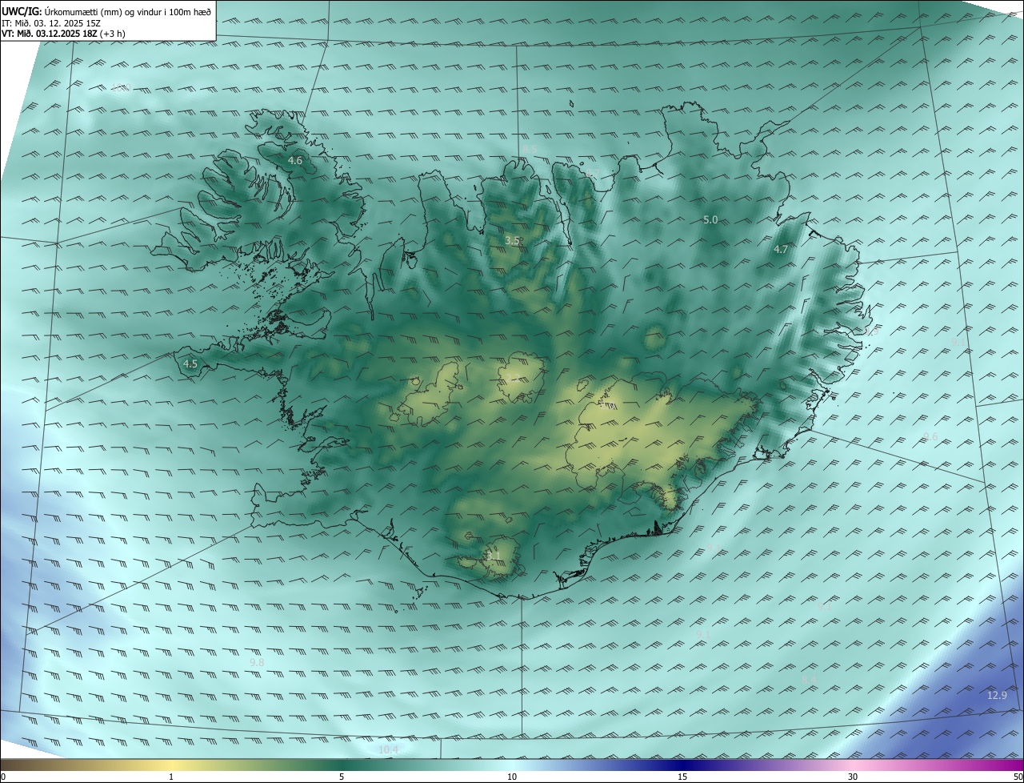Click the faint 9.8 value over the sea
The width and height of the screenshot is (1024, 783).
257,663
